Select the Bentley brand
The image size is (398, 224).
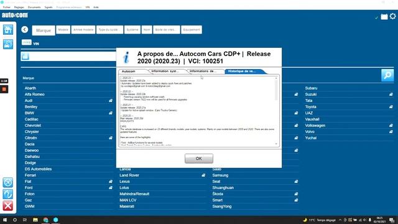(x=31, y=107)
